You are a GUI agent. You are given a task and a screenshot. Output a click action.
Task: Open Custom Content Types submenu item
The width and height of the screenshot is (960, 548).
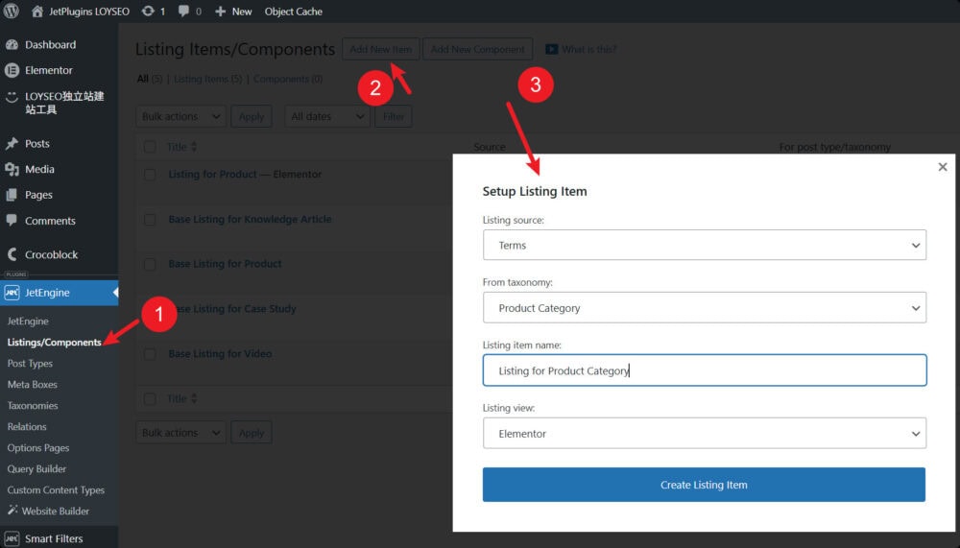tap(56, 489)
